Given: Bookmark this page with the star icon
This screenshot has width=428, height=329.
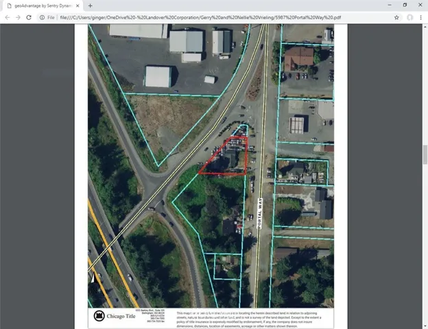Looking at the screenshot, I should pyautogui.click(x=396, y=17).
